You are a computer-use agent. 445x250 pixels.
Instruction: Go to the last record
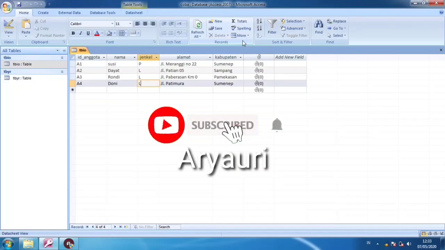[x=120, y=227]
